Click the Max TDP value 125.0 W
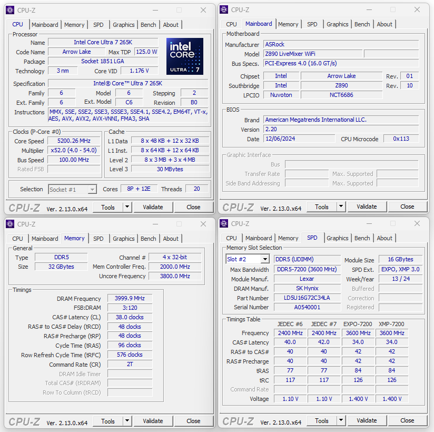The height and width of the screenshot is (432, 434). click(146, 52)
